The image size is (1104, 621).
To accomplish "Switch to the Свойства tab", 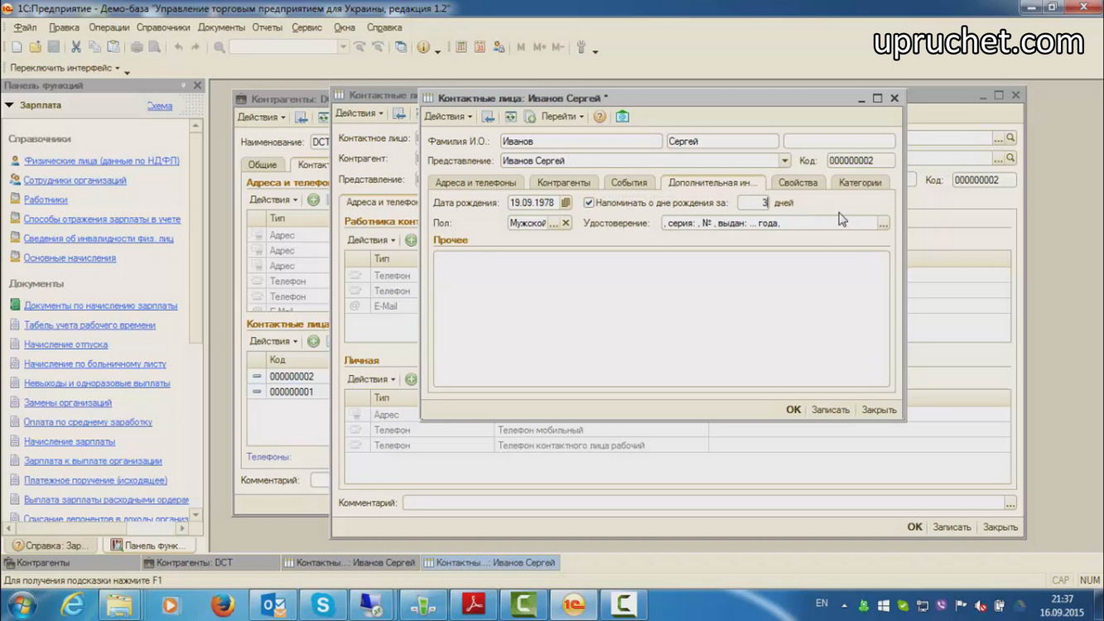I will (798, 182).
